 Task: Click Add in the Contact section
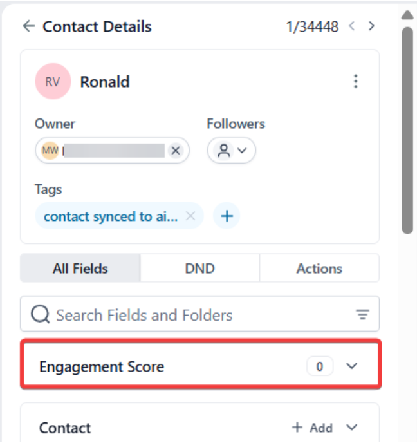[313, 428]
